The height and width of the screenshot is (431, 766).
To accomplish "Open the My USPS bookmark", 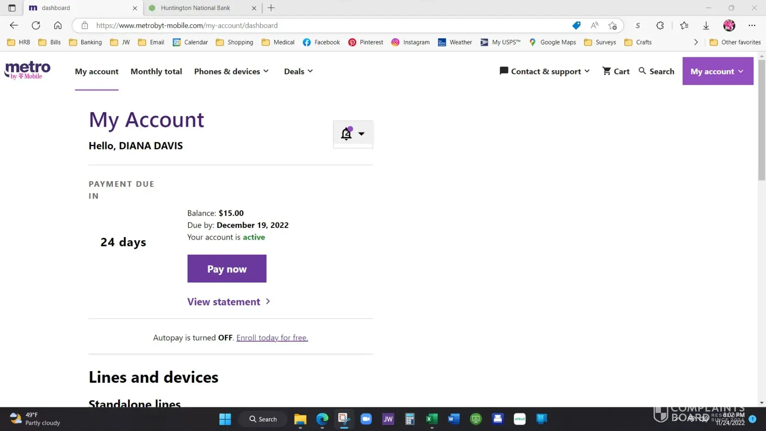I will click(501, 42).
